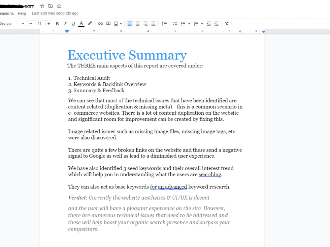
Task: Expand the insert image dropdown arrow
Action: click(x=121, y=24)
